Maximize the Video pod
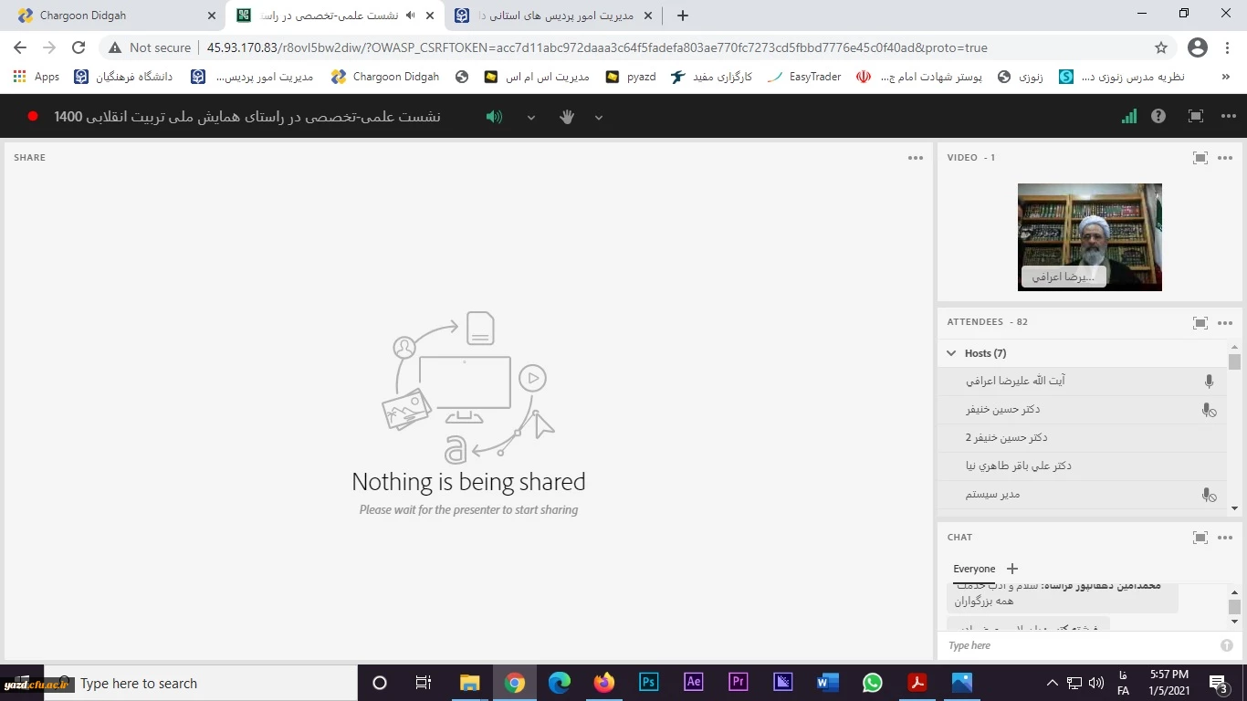1247x701 pixels. click(x=1200, y=158)
